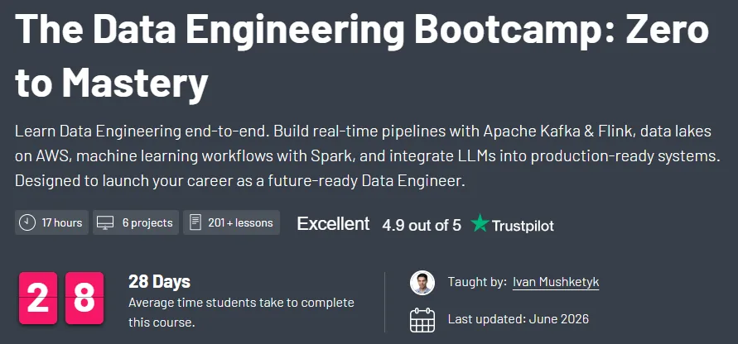Click the clock icon beside 17 hours
This screenshot has width=738, height=344.
(x=27, y=222)
